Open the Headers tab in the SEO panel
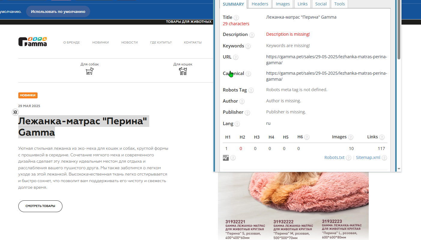Viewport: 421px width, 240px height. click(260, 4)
